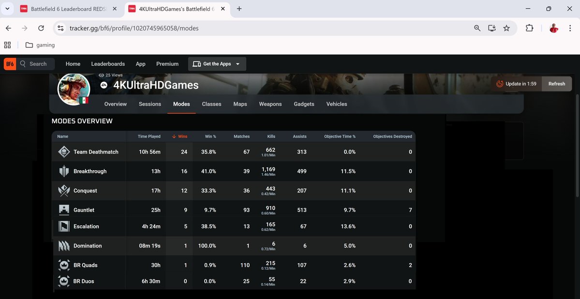
Task: Switch to the Overview profile tab
Action: pyautogui.click(x=116, y=104)
